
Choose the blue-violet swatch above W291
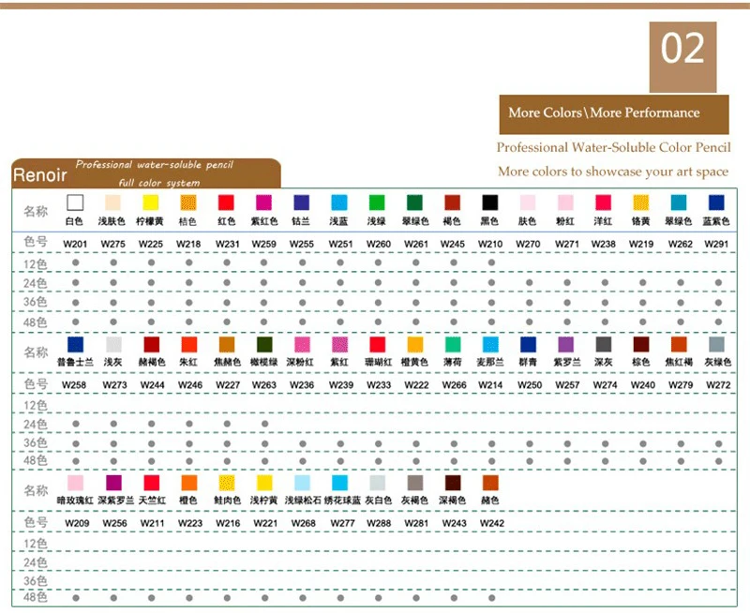click(716, 202)
